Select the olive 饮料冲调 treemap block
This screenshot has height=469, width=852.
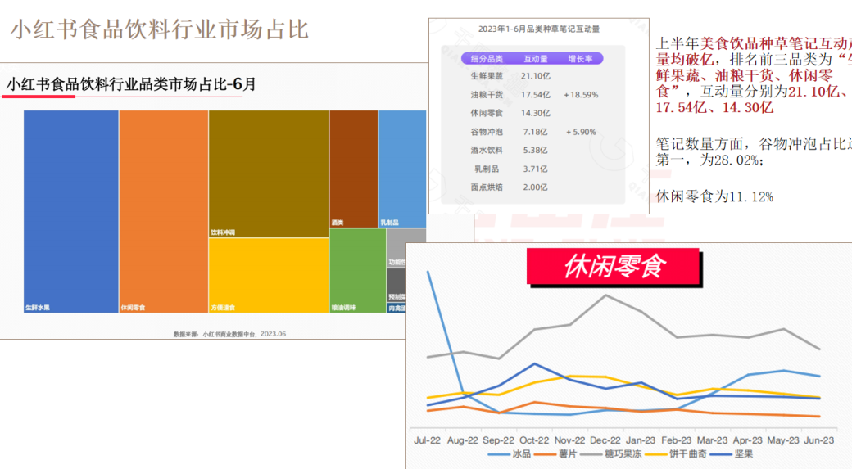[269, 174]
